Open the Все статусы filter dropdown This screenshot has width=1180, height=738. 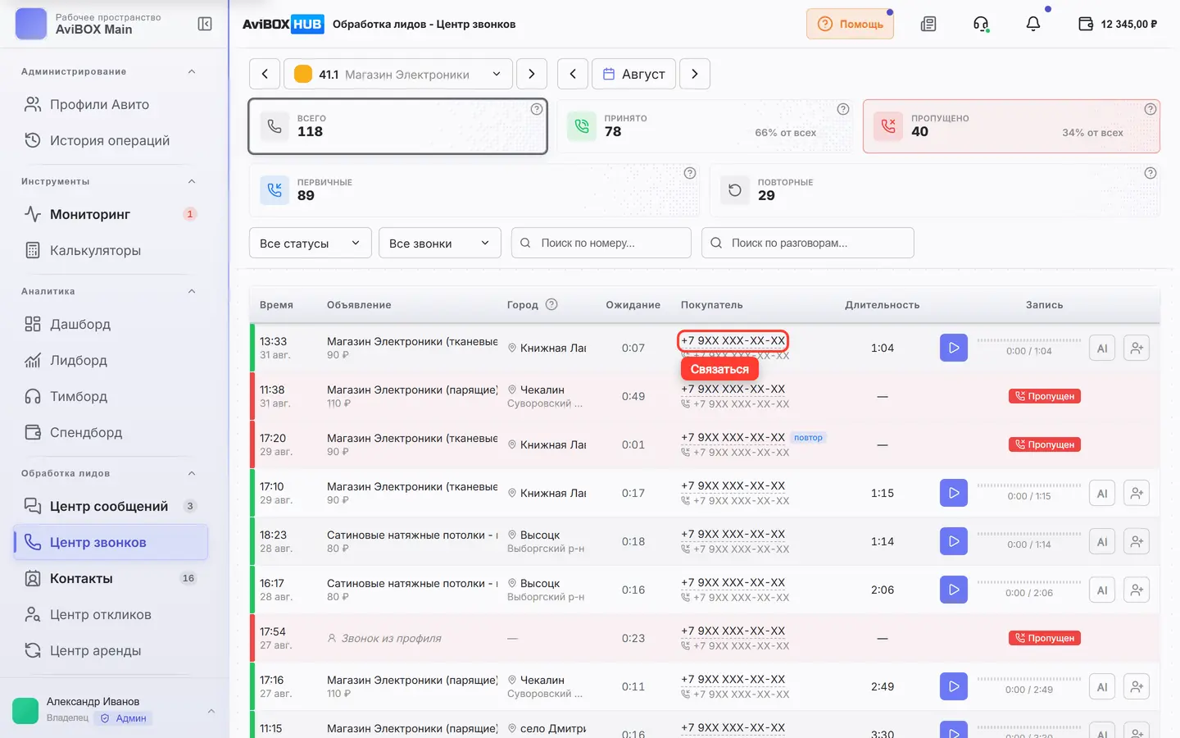coord(311,243)
